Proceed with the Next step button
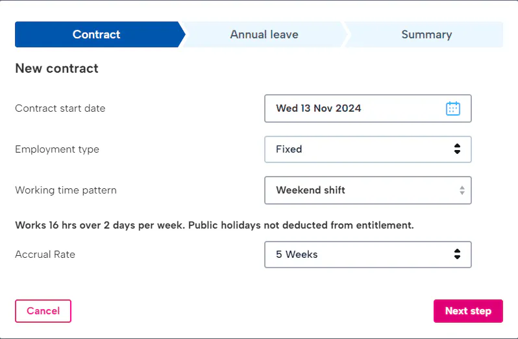This screenshot has height=339, width=518. (467, 311)
